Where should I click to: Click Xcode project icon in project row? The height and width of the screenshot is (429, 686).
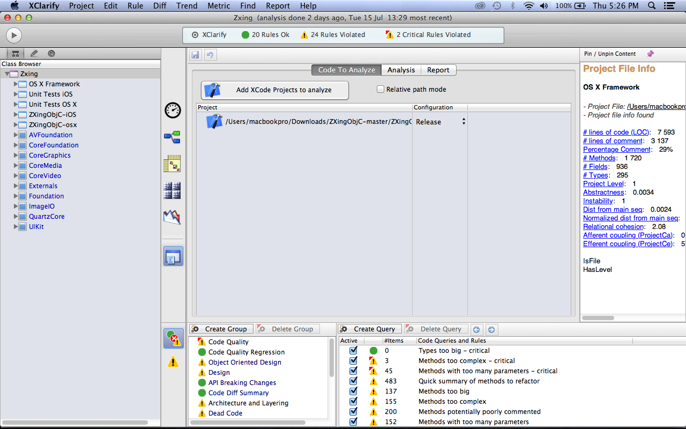pos(214,121)
